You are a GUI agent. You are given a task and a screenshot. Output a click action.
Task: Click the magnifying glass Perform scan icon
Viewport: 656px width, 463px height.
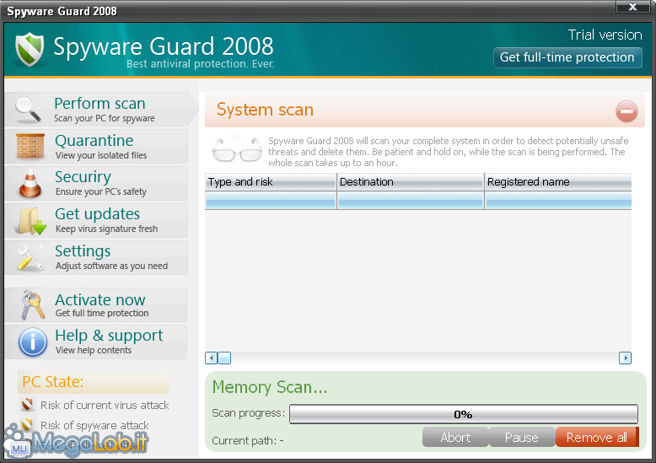point(28,110)
